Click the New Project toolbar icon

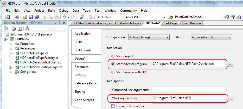[8, 17]
